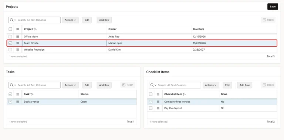Click the Open status cell
The image size is (284, 140).
108,102
